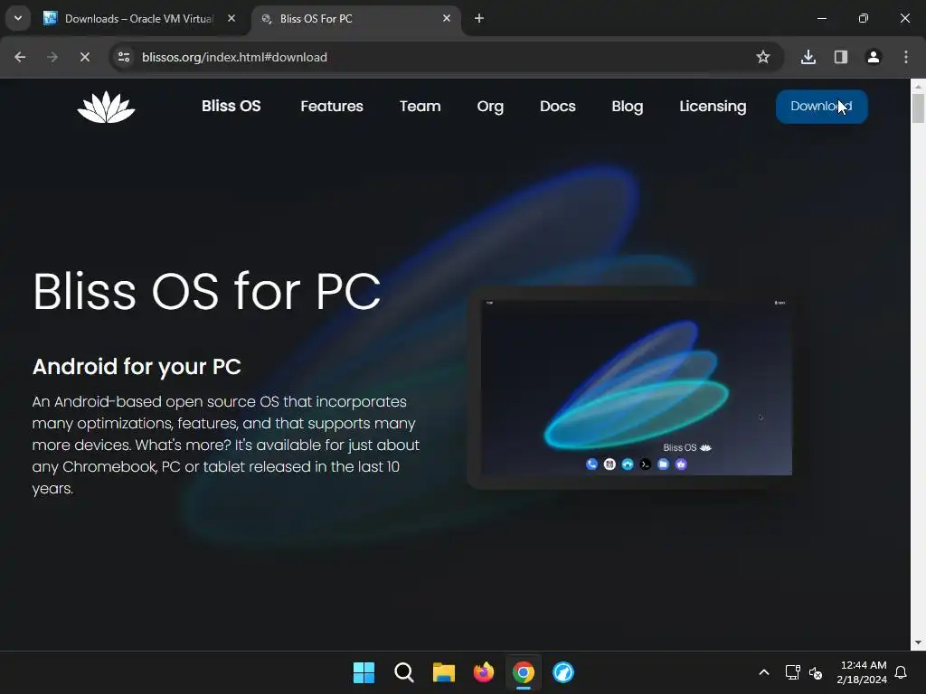Go back to the previous page
The width and height of the screenshot is (926, 694).
point(20,57)
